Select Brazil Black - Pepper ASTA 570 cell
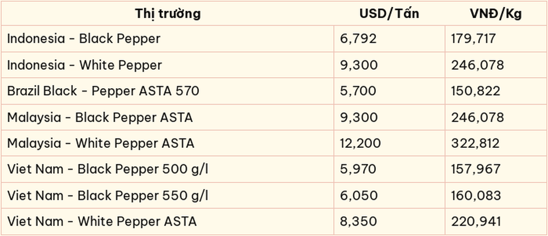Image resolution: width=548 pixels, height=236 pixels. pyautogui.click(x=168, y=91)
